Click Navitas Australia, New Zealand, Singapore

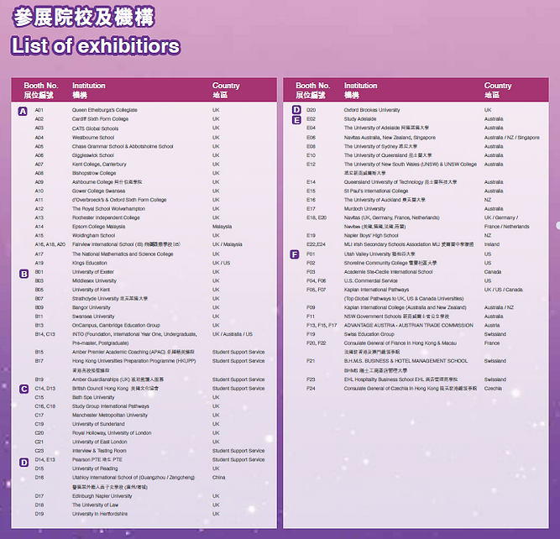(390, 138)
